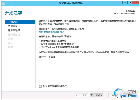
Task: Click the 目标服务器 label
Action: (130, 11)
